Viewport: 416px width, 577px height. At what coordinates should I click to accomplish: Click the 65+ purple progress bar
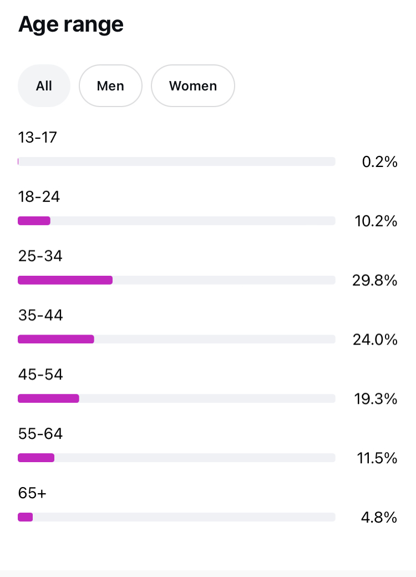coord(25,517)
